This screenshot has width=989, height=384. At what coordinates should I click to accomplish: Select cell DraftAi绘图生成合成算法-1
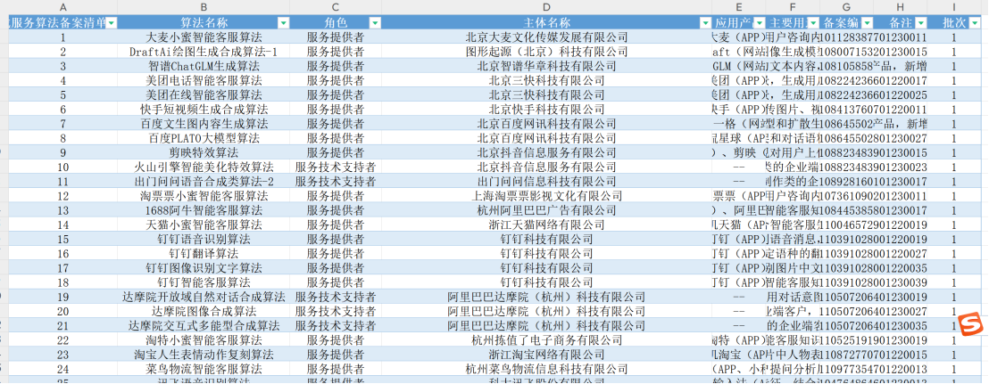pyautogui.click(x=204, y=52)
